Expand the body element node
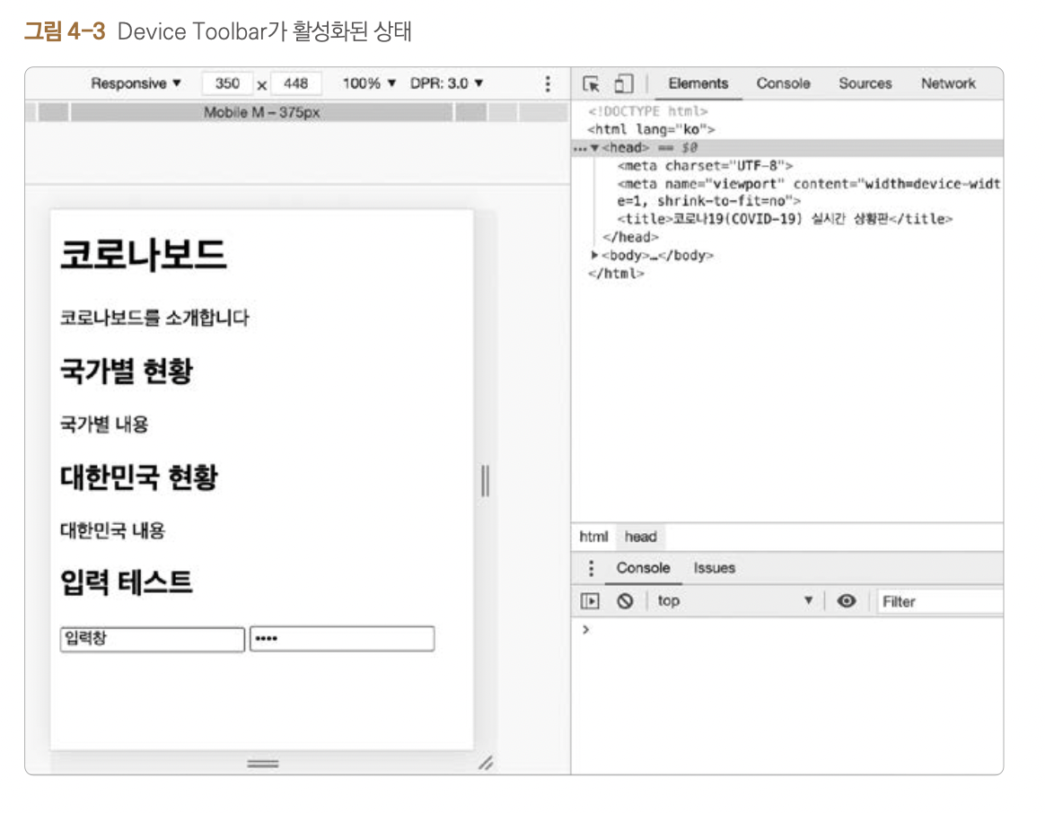This screenshot has height=813, width=1045. pos(594,255)
